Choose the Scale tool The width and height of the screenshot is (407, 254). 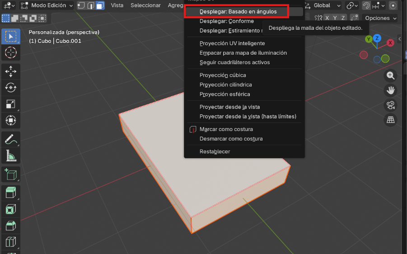coord(10,104)
